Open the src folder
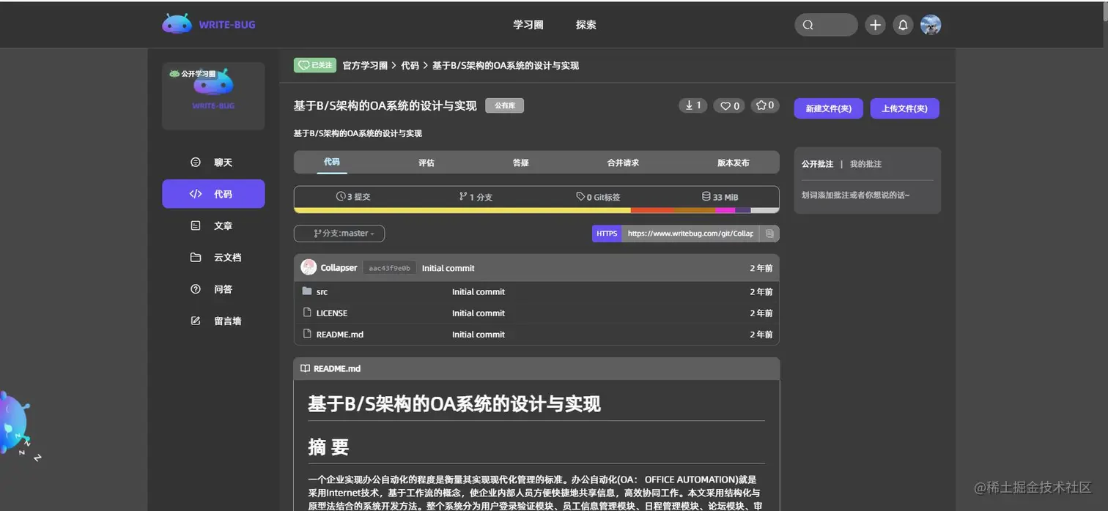Viewport: 1108px width, 511px height. (322, 292)
